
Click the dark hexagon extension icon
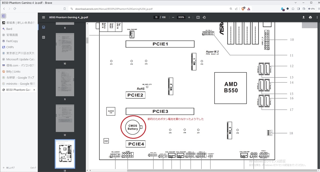pos(288,9)
